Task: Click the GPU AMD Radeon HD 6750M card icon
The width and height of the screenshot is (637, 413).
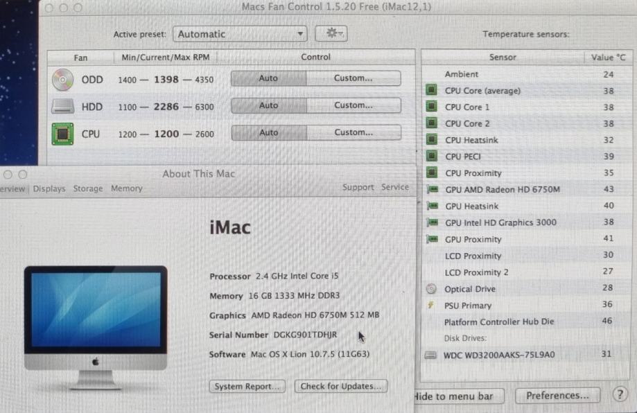Action: click(433, 189)
